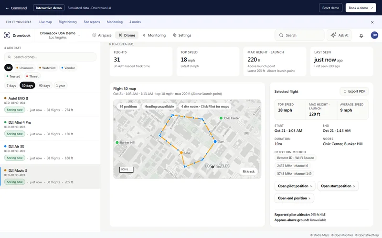Switch to the Drones tab
The image size is (382, 238).
(127, 35)
